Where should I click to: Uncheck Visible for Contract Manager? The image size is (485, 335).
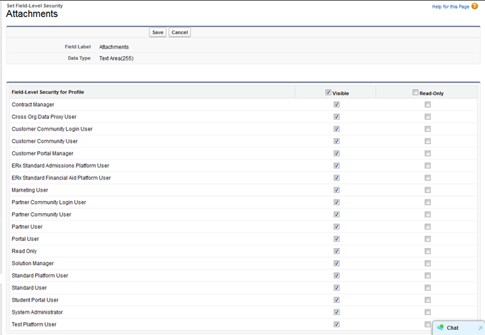pos(337,105)
